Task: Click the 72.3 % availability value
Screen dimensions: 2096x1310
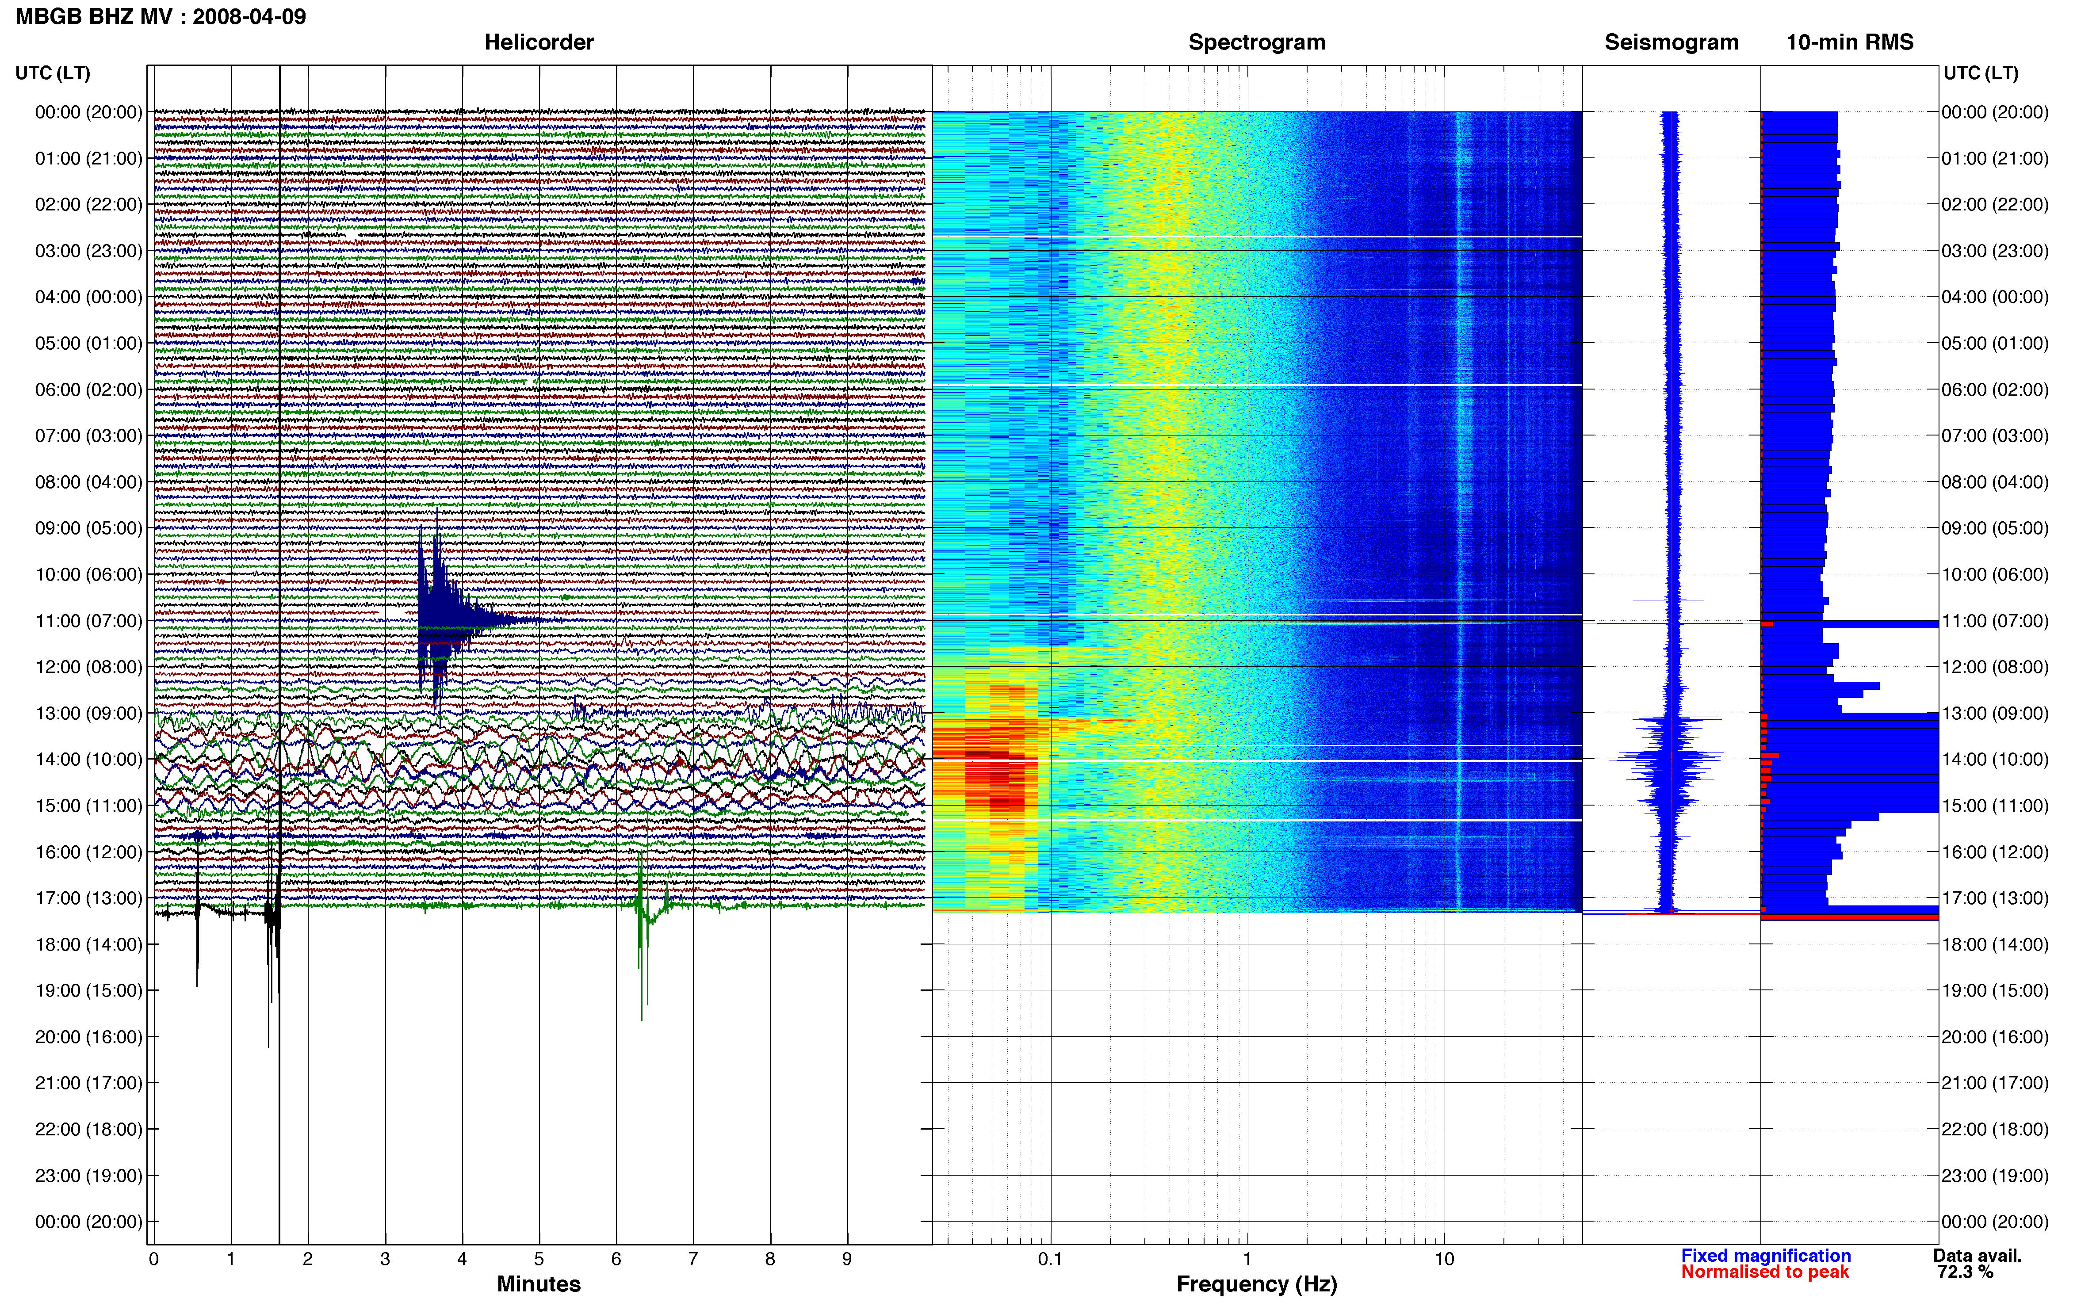Action: pos(1965,1272)
